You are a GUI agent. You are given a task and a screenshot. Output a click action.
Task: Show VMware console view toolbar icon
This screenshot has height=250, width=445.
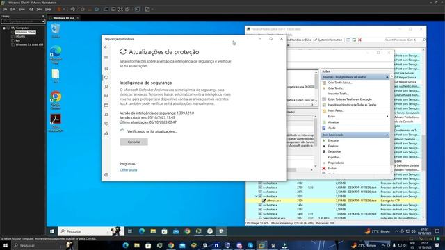(x=138, y=9)
